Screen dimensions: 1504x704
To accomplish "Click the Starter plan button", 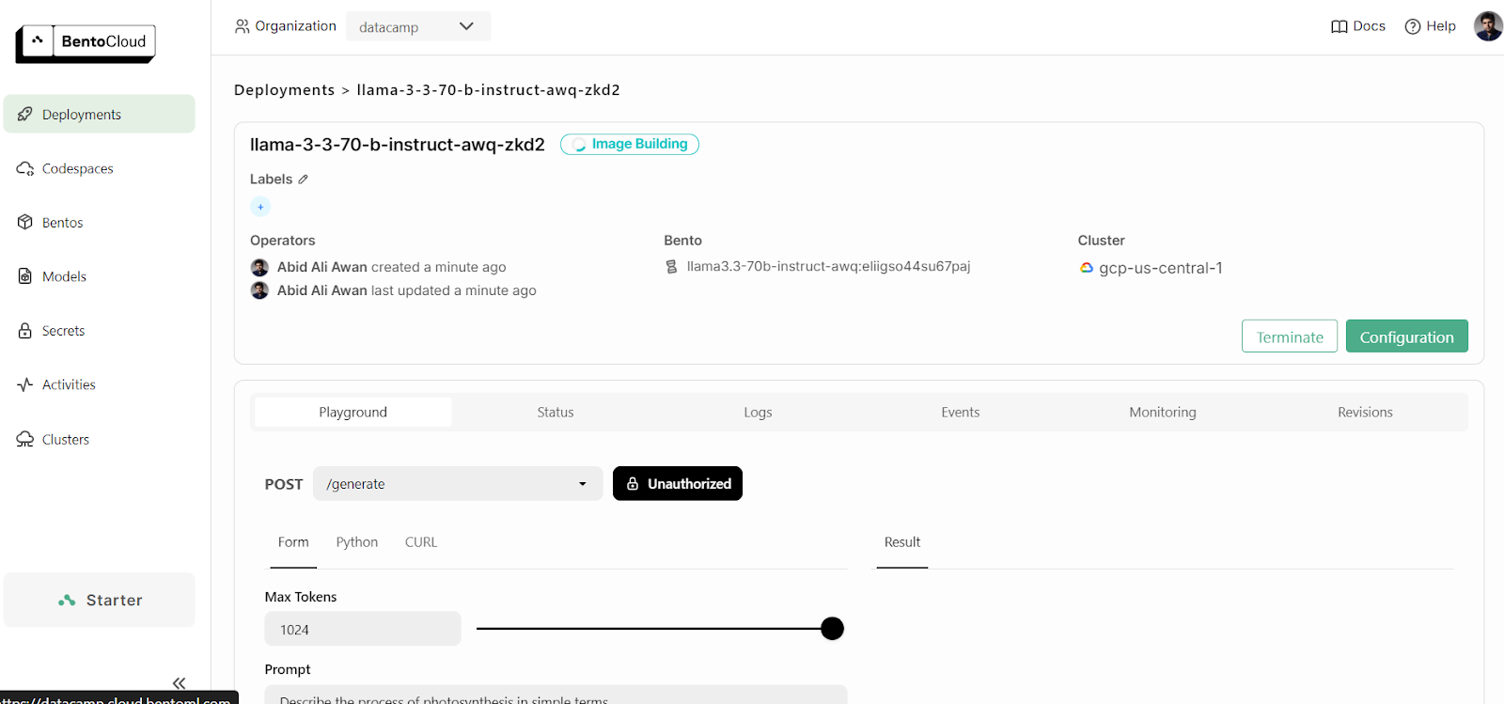I will click(x=99, y=601).
